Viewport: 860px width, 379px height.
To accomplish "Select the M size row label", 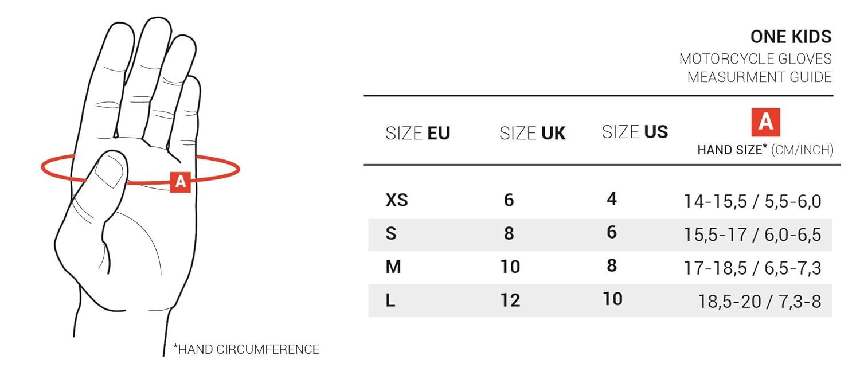I will click(393, 267).
